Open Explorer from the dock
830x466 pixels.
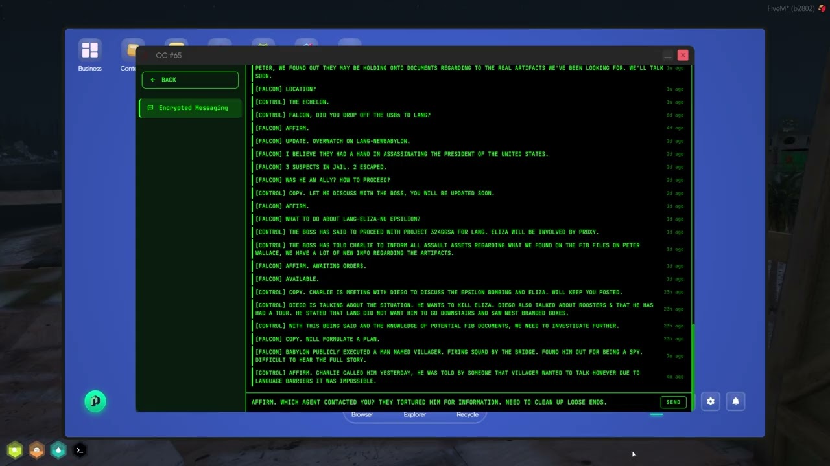pyautogui.click(x=415, y=414)
